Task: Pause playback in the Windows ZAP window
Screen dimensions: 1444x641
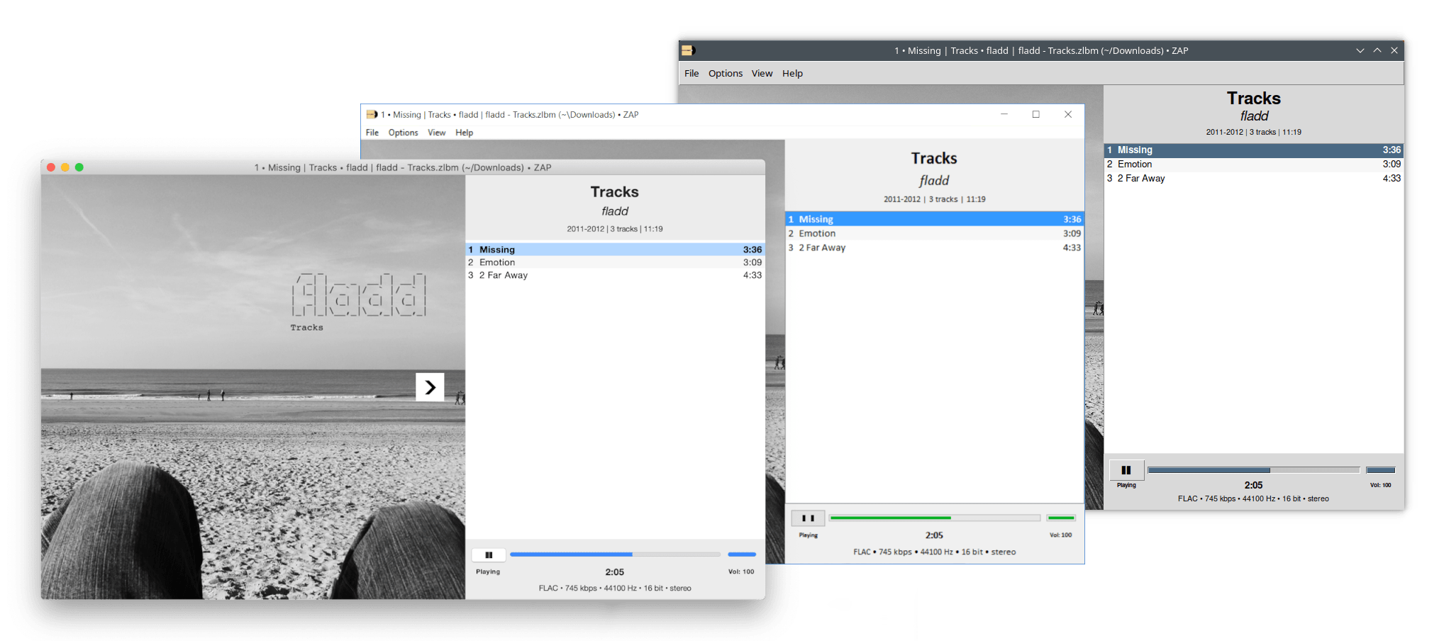Action: point(808,518)
